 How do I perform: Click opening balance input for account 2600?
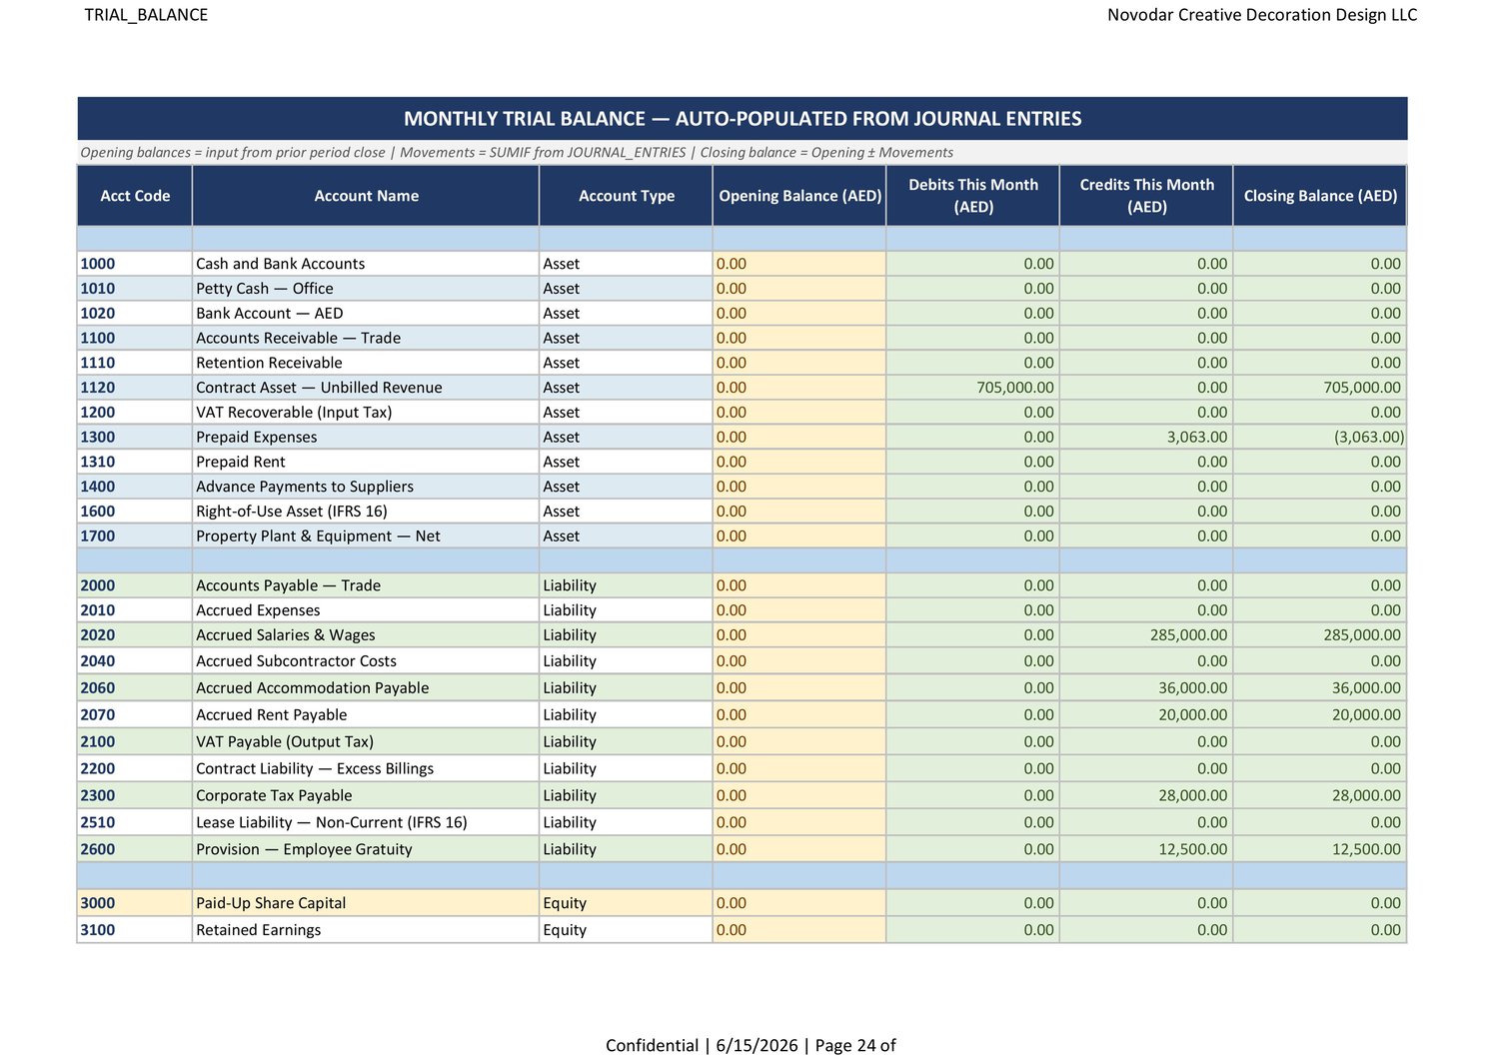click(x=799, y=850)
